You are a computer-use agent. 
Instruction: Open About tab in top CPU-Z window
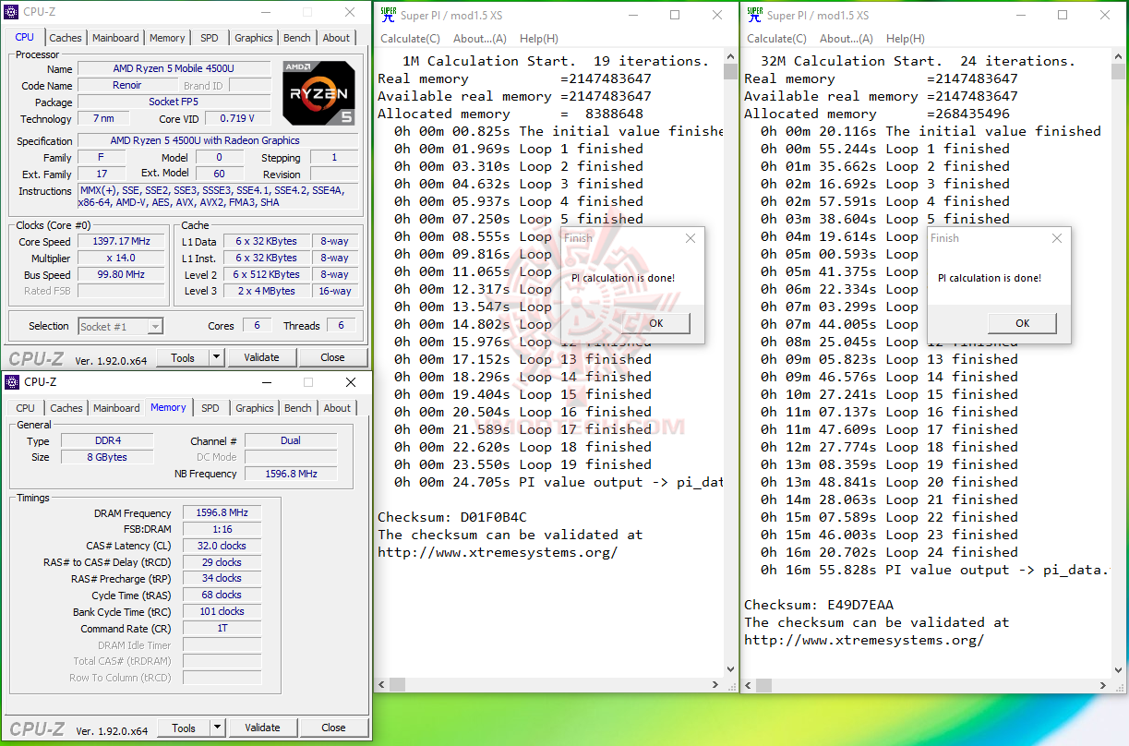point(336,38)
